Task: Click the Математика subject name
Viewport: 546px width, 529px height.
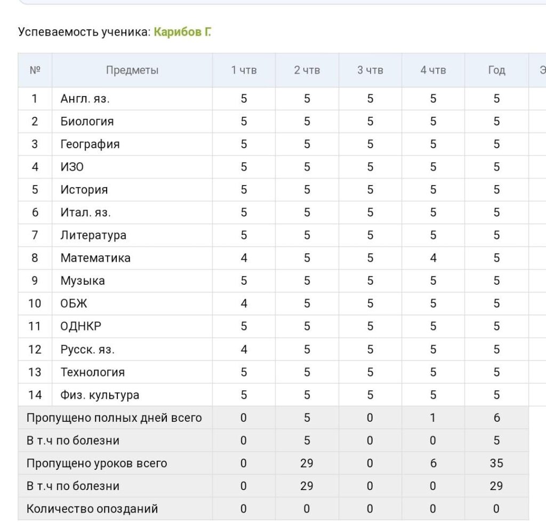Action: (95, 258)
